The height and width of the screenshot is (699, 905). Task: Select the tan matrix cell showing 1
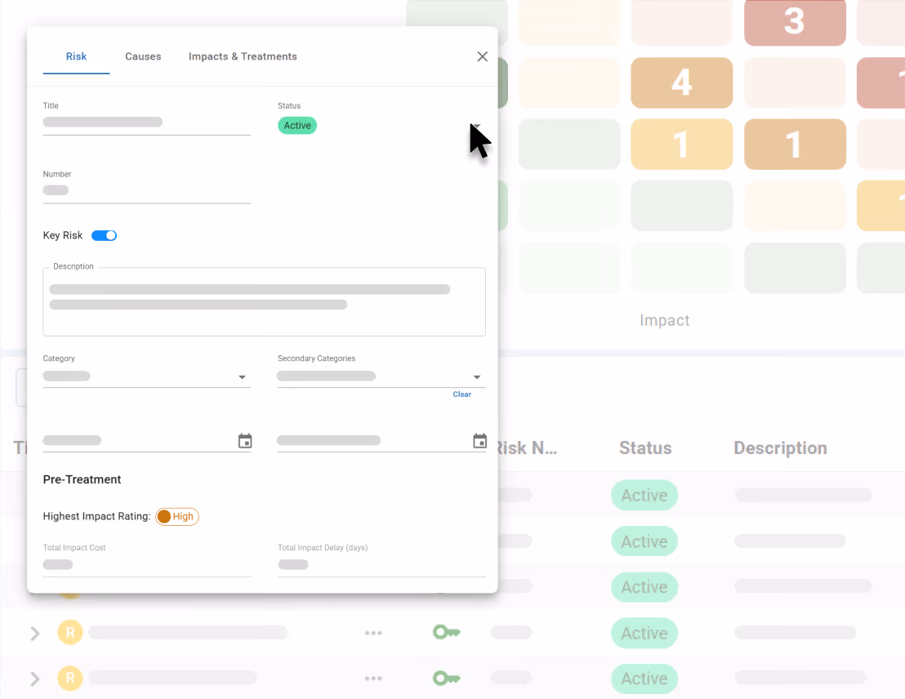(x=795, y=145)
